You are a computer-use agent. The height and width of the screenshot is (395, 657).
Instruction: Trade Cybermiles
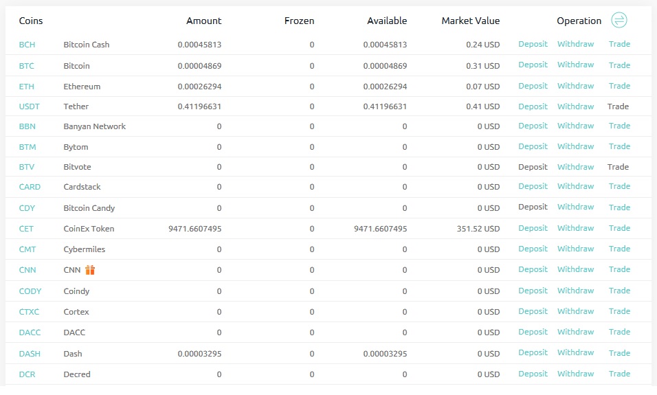pyautogui.click(x=619, y=249)
